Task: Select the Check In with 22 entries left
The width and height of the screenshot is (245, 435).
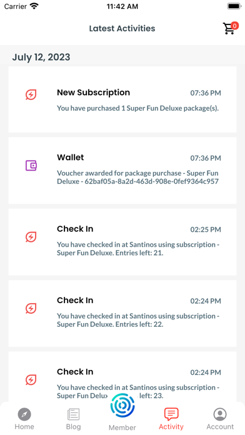Action: tap(122, 313)
